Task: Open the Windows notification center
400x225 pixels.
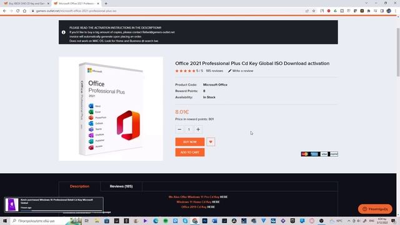Action: click(x=393, y=221)
